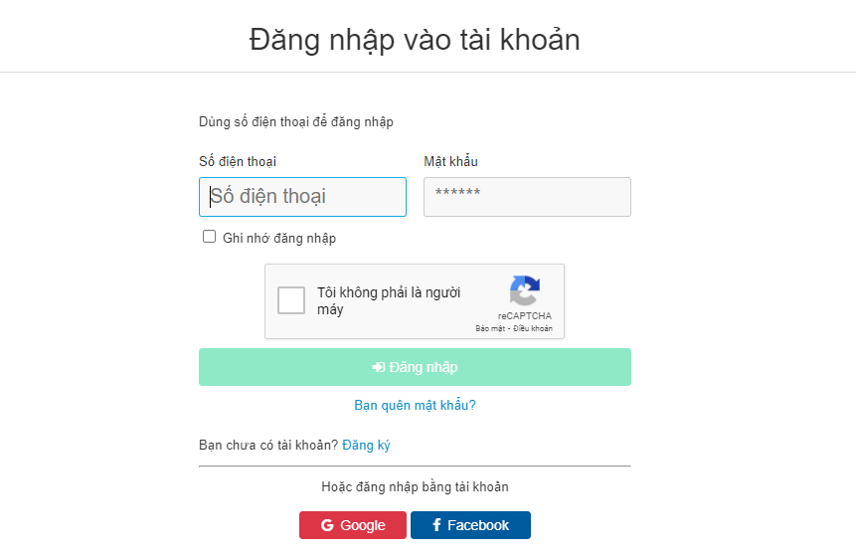The height and width of the screenshot is (555, 856).
Task: Check the reCAPTCHA not-a-robot box
Action: point(291,300)
